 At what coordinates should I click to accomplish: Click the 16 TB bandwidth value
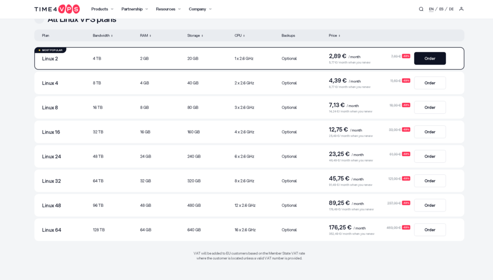[x=98, y=107]
